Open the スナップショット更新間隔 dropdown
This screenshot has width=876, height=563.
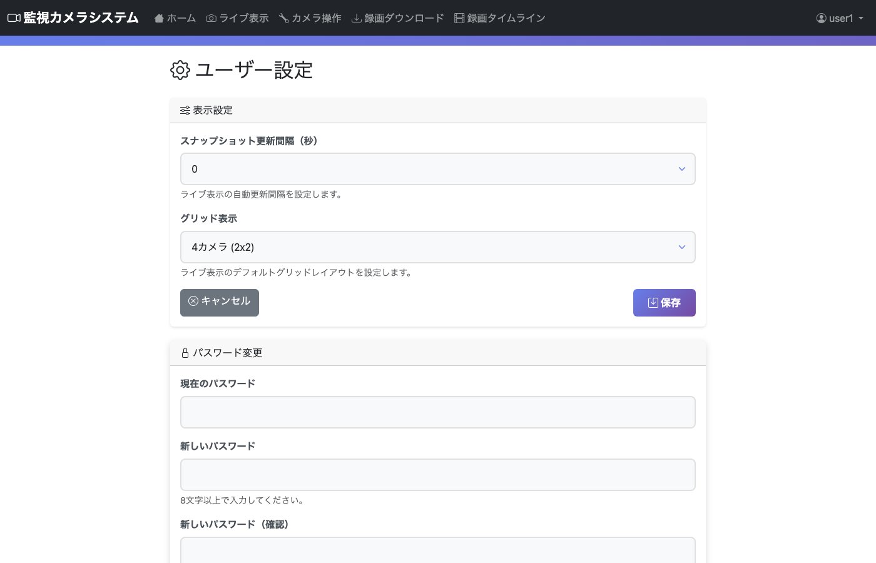[x=438, y=169]
